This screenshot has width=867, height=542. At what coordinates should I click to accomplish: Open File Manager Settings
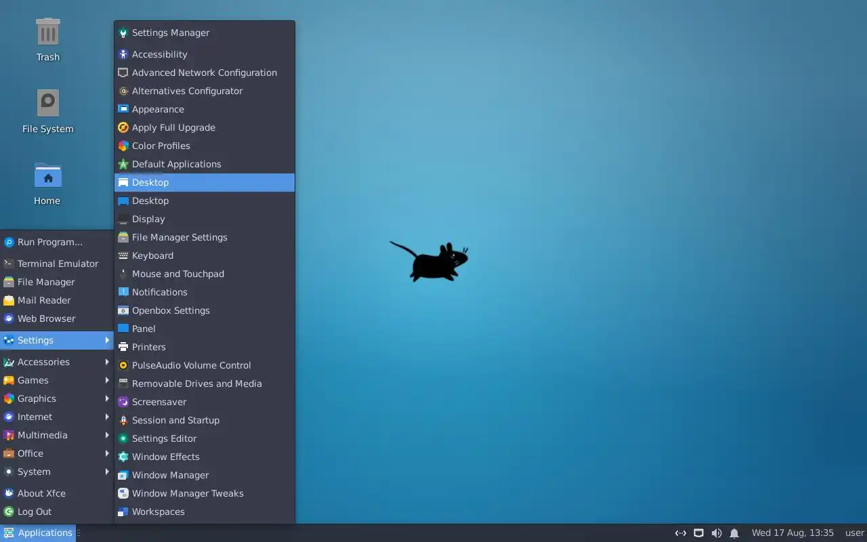point(205,237)
